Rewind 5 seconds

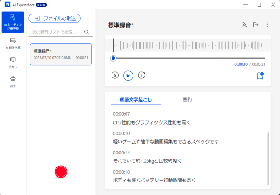point(115,75)
